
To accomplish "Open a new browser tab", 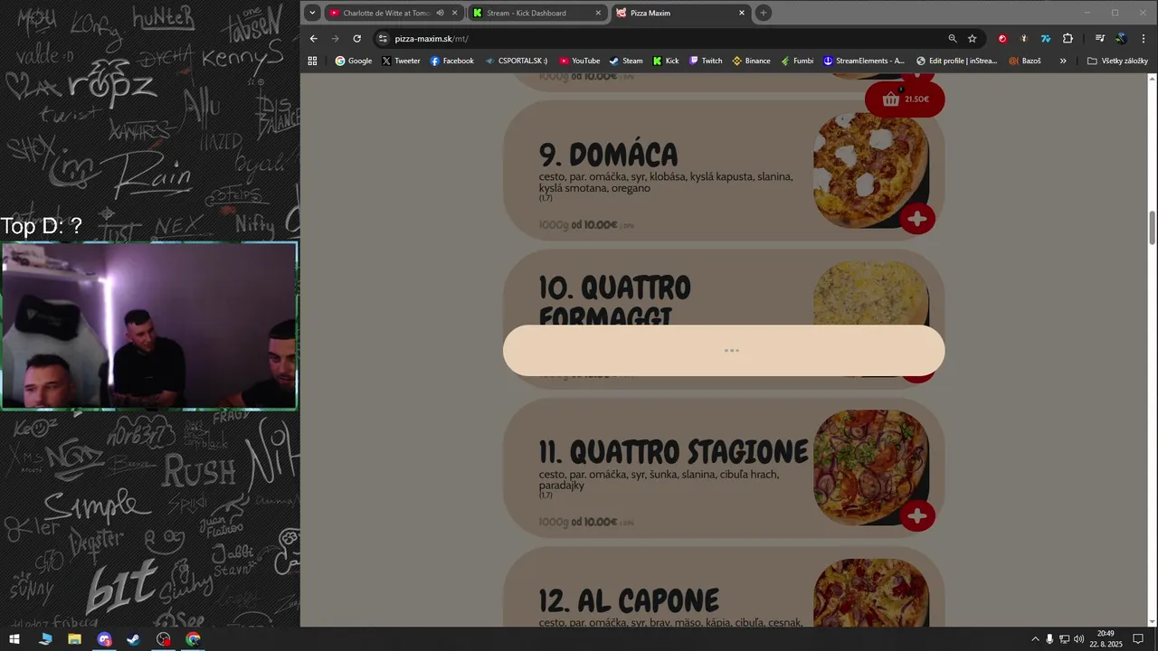I will [x=764, y=13].
